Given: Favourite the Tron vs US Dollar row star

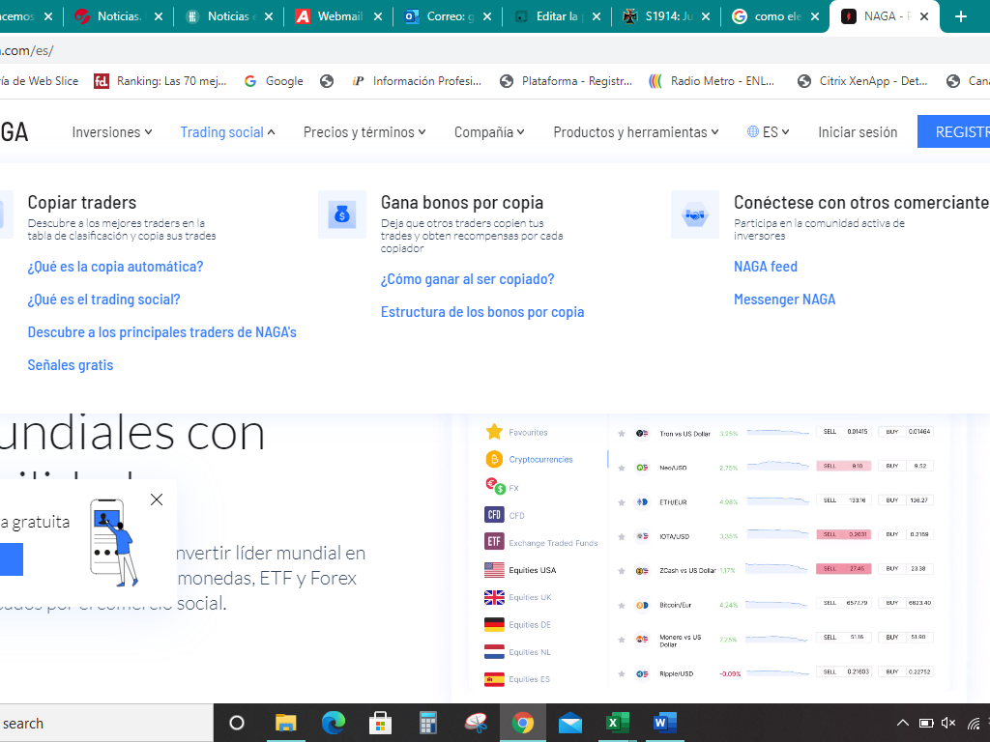Looking at the screenshot, I should [x=622, y=434].
